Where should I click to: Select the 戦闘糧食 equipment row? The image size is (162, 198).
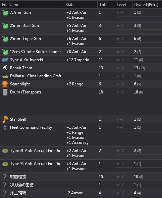[x=81, y=177]
